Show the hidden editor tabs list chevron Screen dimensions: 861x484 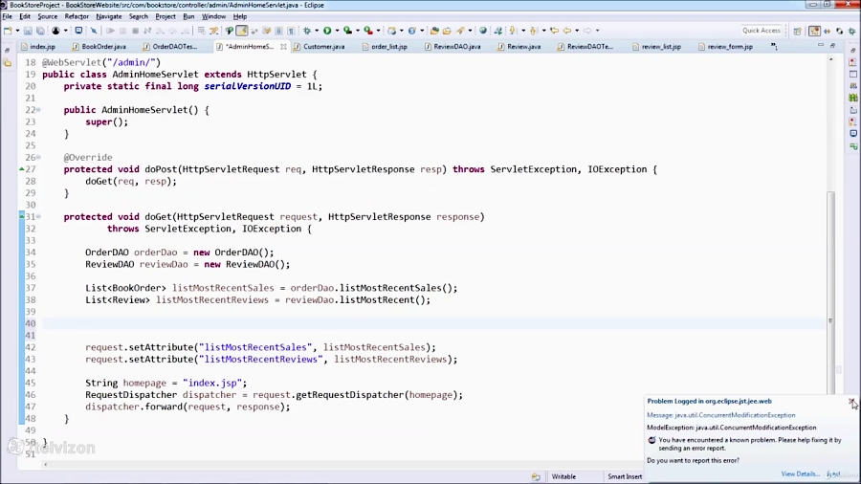(774, 46)
